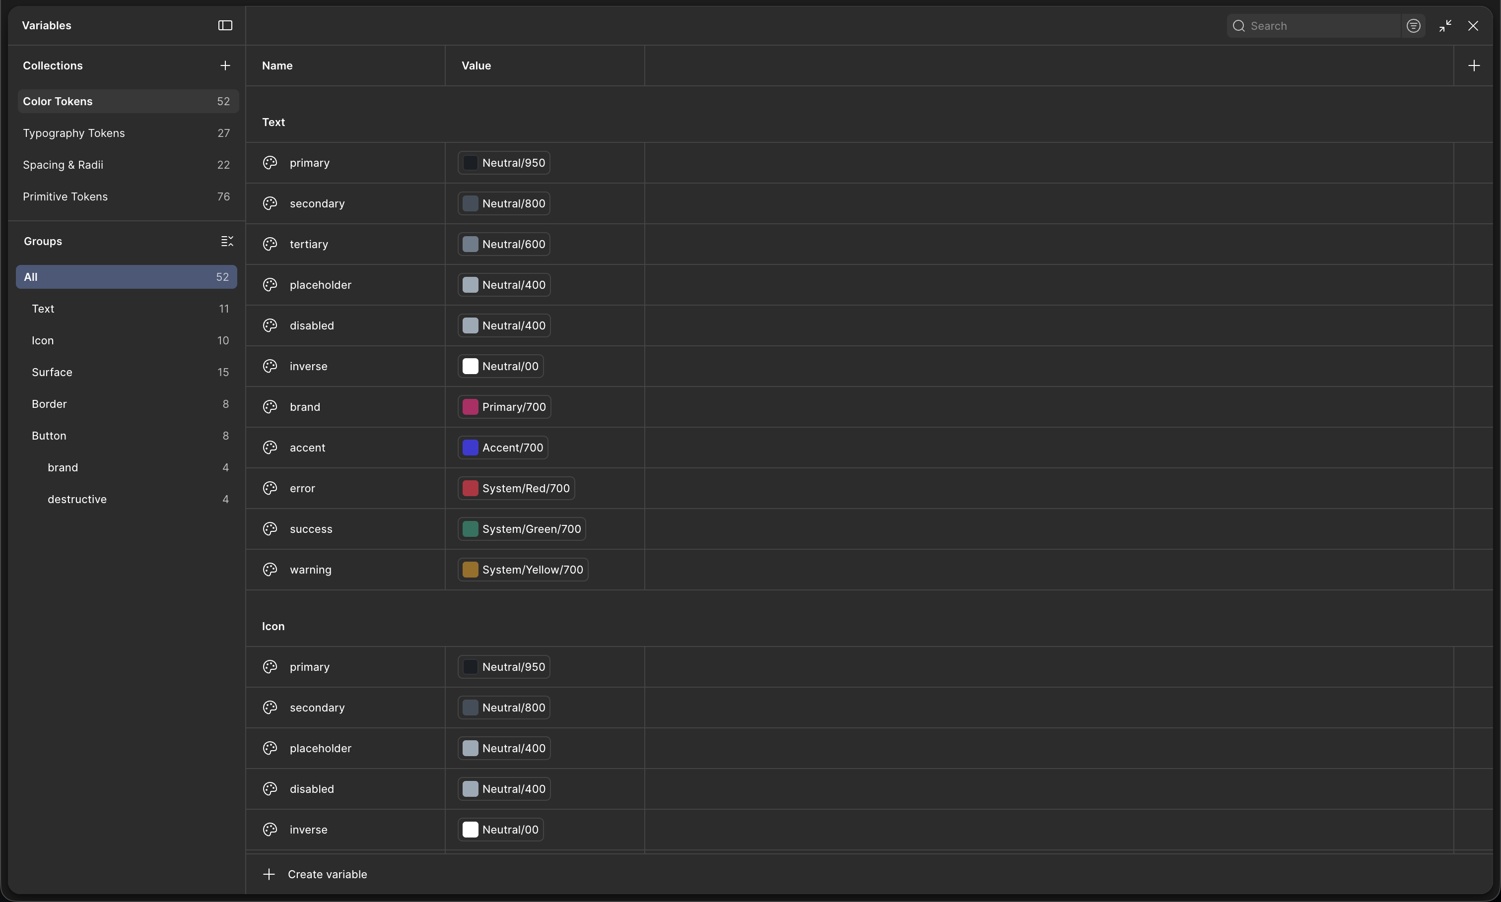Toggle the sidebar panel icon
Image resolution: width=1501 pixels, height=902 pixels.
(225, 25)
